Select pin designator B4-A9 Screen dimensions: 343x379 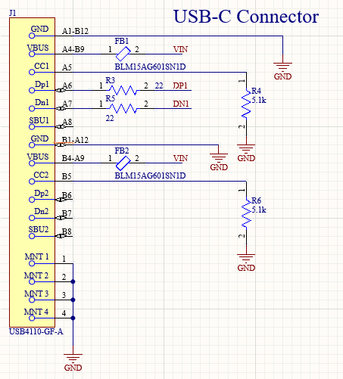[x=73, y=158]
